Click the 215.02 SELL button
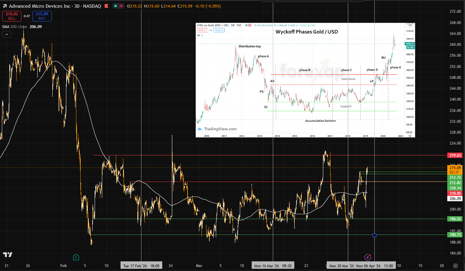Image resolution: width=465 pixels, height=271 pixels. pyautogui.click(x=11, y=16)
